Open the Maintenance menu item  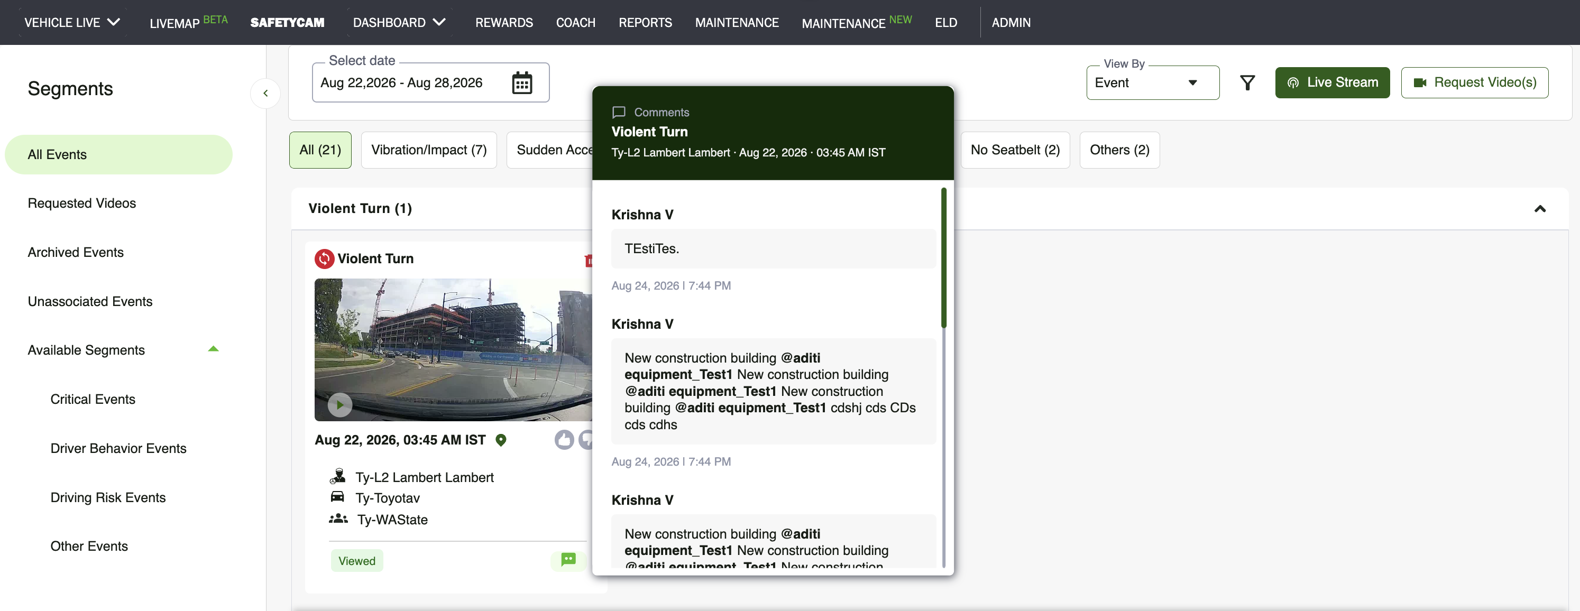click(x=737, y=23)
